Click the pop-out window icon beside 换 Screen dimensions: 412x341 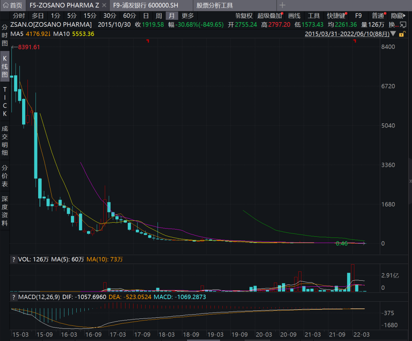403,25
